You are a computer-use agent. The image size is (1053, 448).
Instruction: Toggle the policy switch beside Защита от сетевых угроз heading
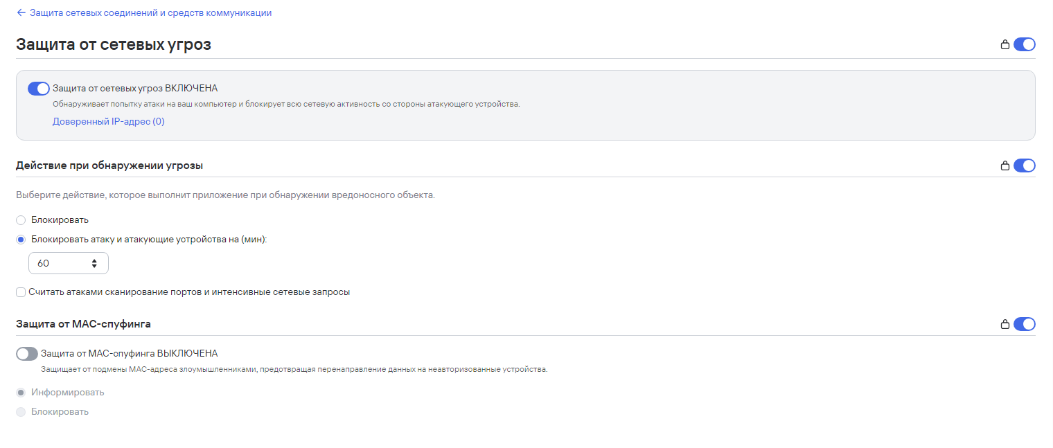tap(1024, 44)
